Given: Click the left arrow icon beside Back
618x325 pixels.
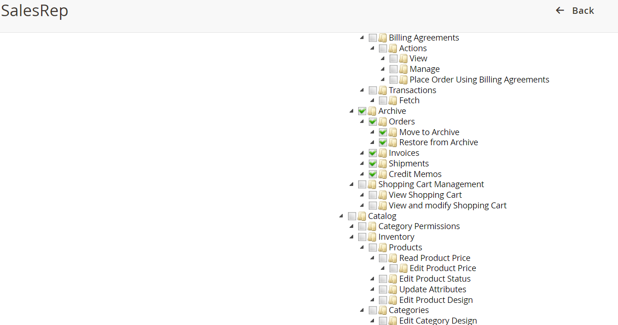Looking at the screenshot, I should tap(560, 11).
